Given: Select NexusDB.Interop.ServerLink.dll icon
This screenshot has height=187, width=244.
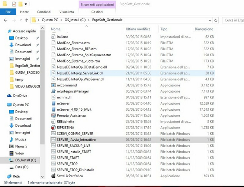Looking at the screenshot, I should [x=53, y=73].
